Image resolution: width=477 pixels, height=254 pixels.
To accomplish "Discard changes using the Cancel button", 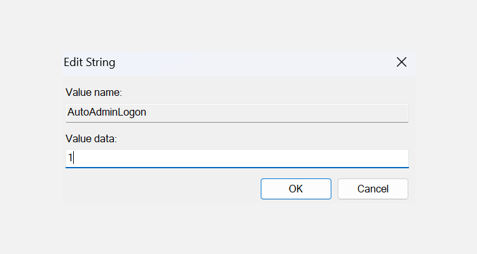I will click(373, 189).
